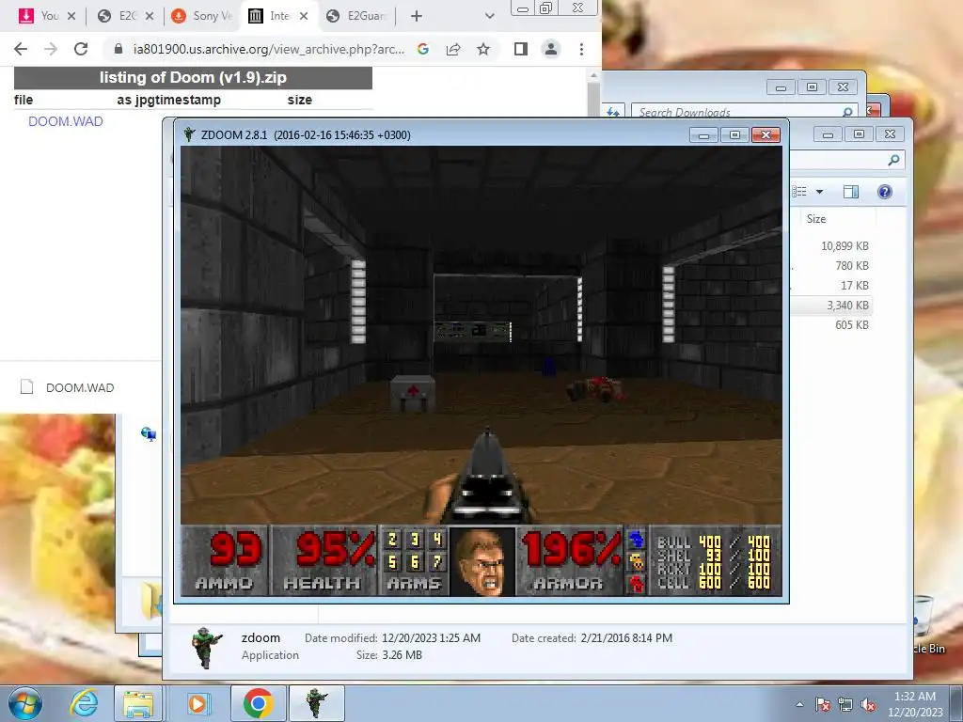Image resolution: width=963 pixels, height=722 pixels.
Task: Open the Explorer view options dropdown arrow
Action: click(x=819, y=192)
